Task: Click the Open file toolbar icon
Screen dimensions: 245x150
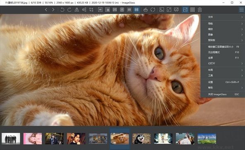Action: [146, 9]
